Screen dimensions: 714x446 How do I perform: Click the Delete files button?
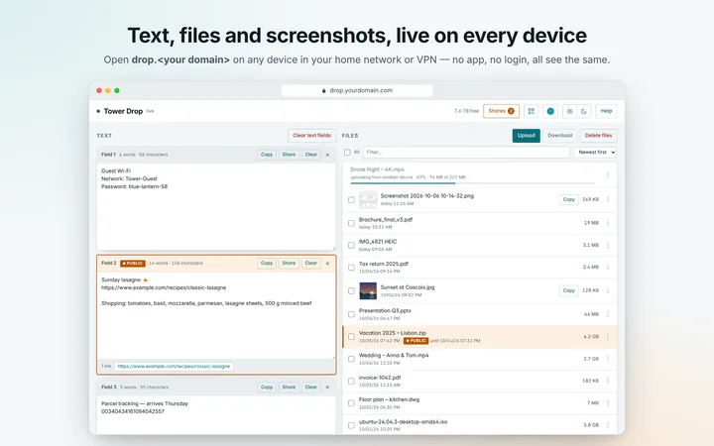(598, 136)
